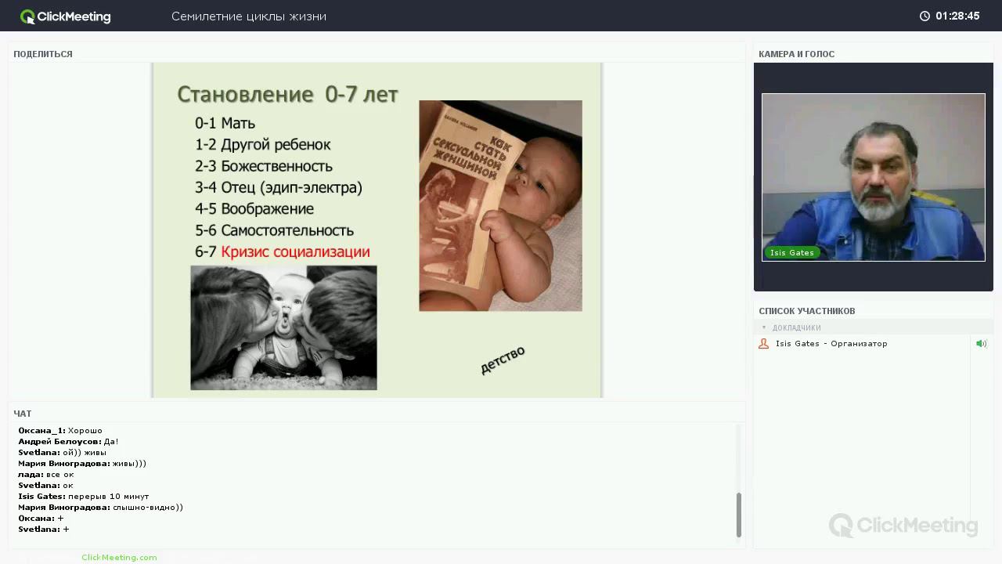Click the Список участников panel header
The width and height of the screenshot is (1002, 564).
[x=806, y=311]
